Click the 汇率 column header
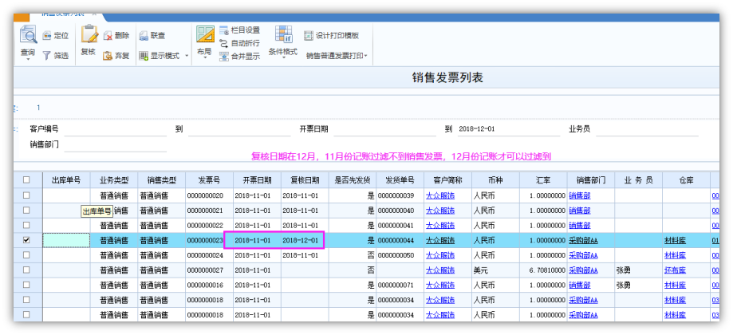733x335 pixels. [x=543, y=180]
